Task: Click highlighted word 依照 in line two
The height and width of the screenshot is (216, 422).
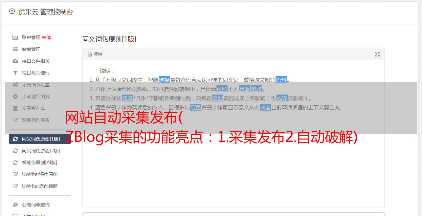Action: [222, 89]
